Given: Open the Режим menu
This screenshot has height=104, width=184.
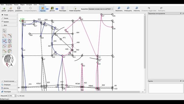Looking at the screenshot, I should 16,5.
